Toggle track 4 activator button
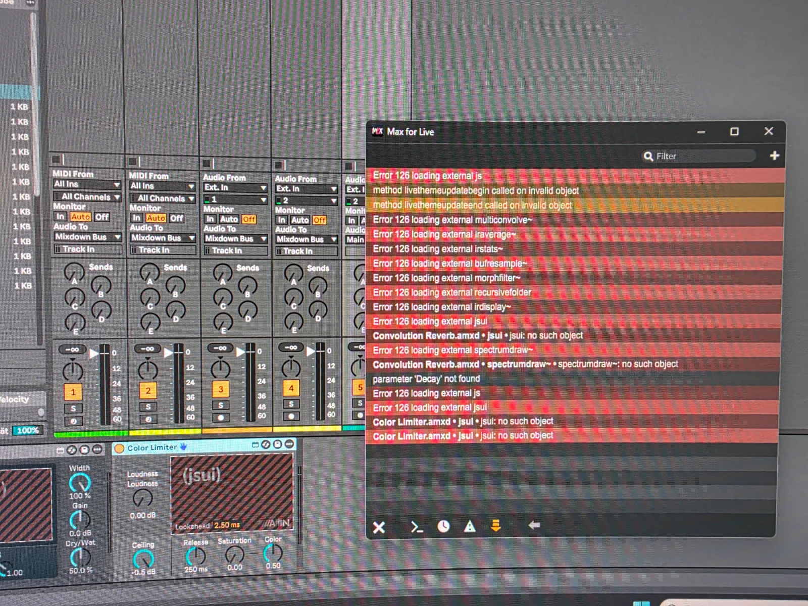The height and width of the screenshot is (606, 808). tap(291, 388)
